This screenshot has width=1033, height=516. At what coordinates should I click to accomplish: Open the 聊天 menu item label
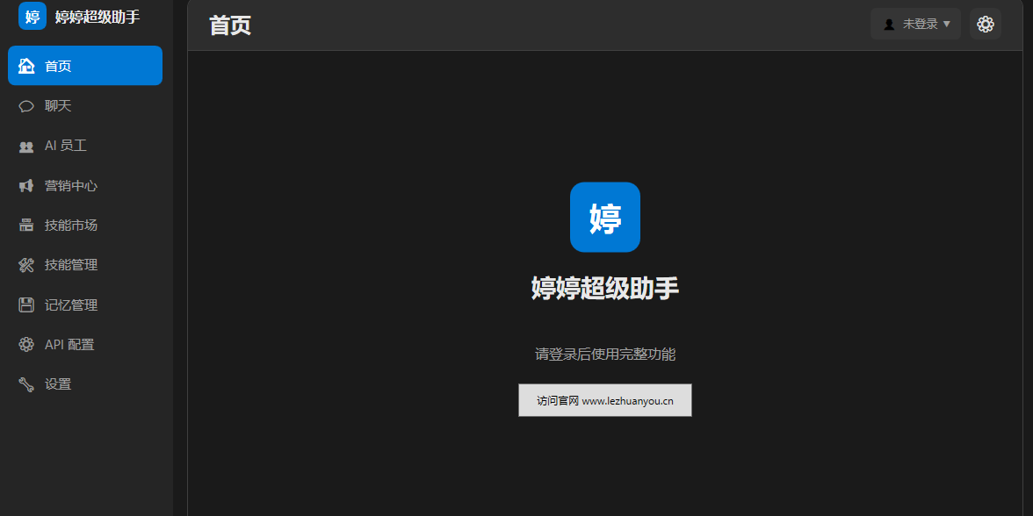pos(58,106)
